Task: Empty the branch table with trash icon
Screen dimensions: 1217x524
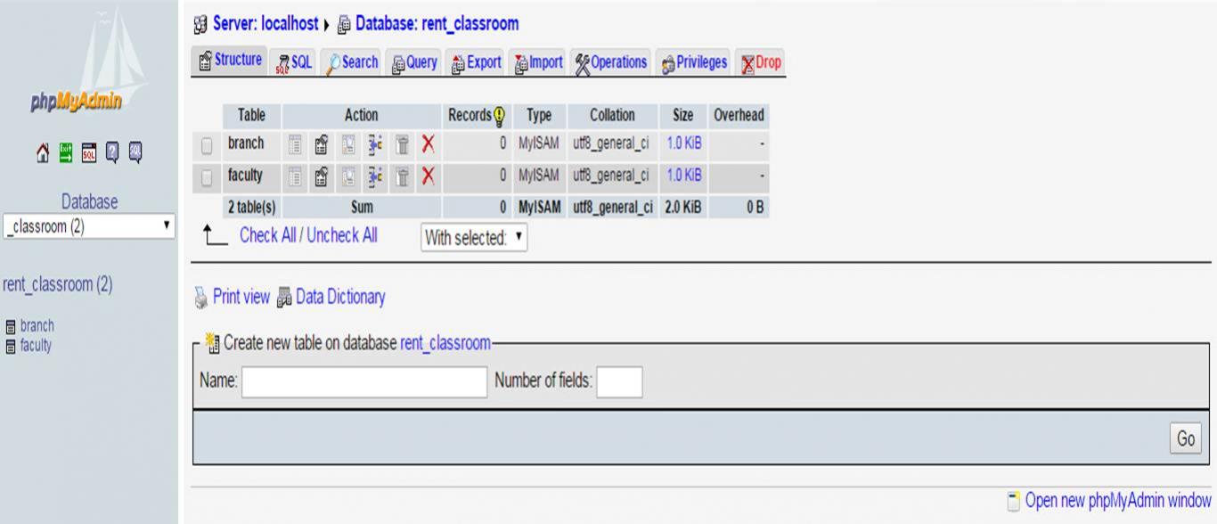Action: [x=402, y=143]
